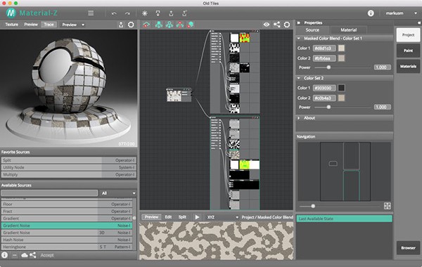Click Color Set 1 Color 2 swatch
Screen dimensions: 422x267
point(341,58)
